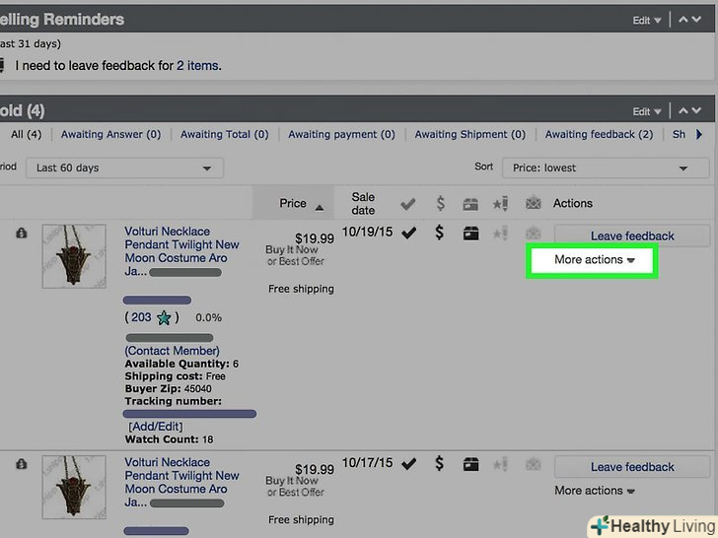Image resolution: width=718 pixels, height=538 pixels.
Task: Select the All (4) filter tab
Action: (x=26, y=134)
